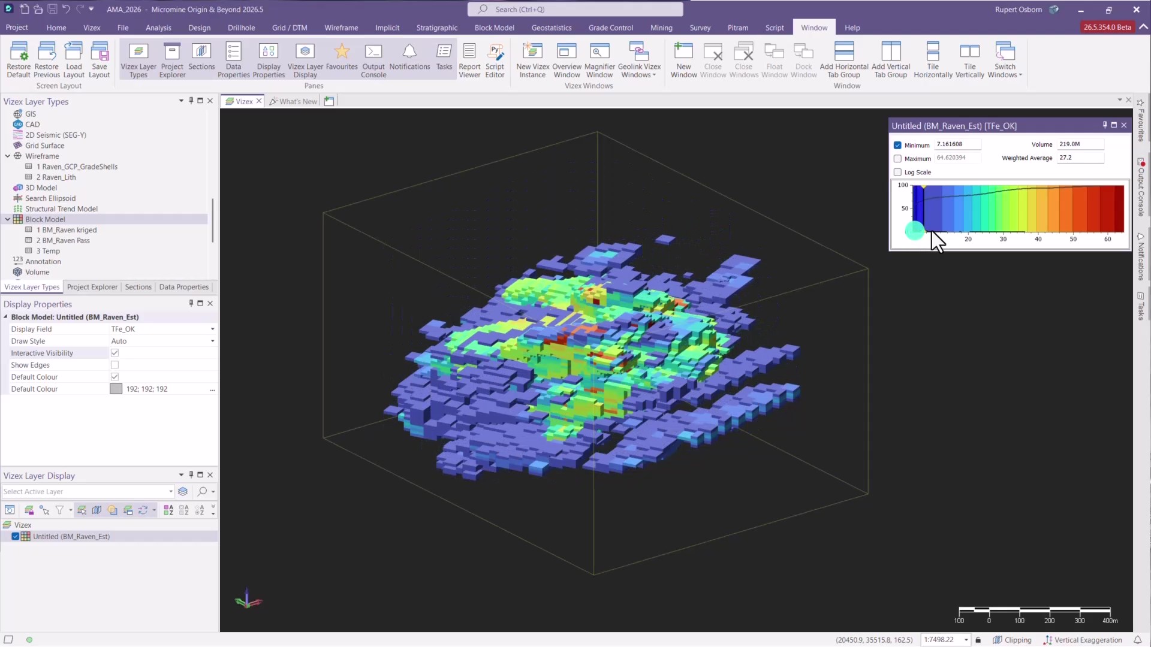Open the Block Model ribbon tab
The height and width of the screenshot is (647, 1151).
494,28
